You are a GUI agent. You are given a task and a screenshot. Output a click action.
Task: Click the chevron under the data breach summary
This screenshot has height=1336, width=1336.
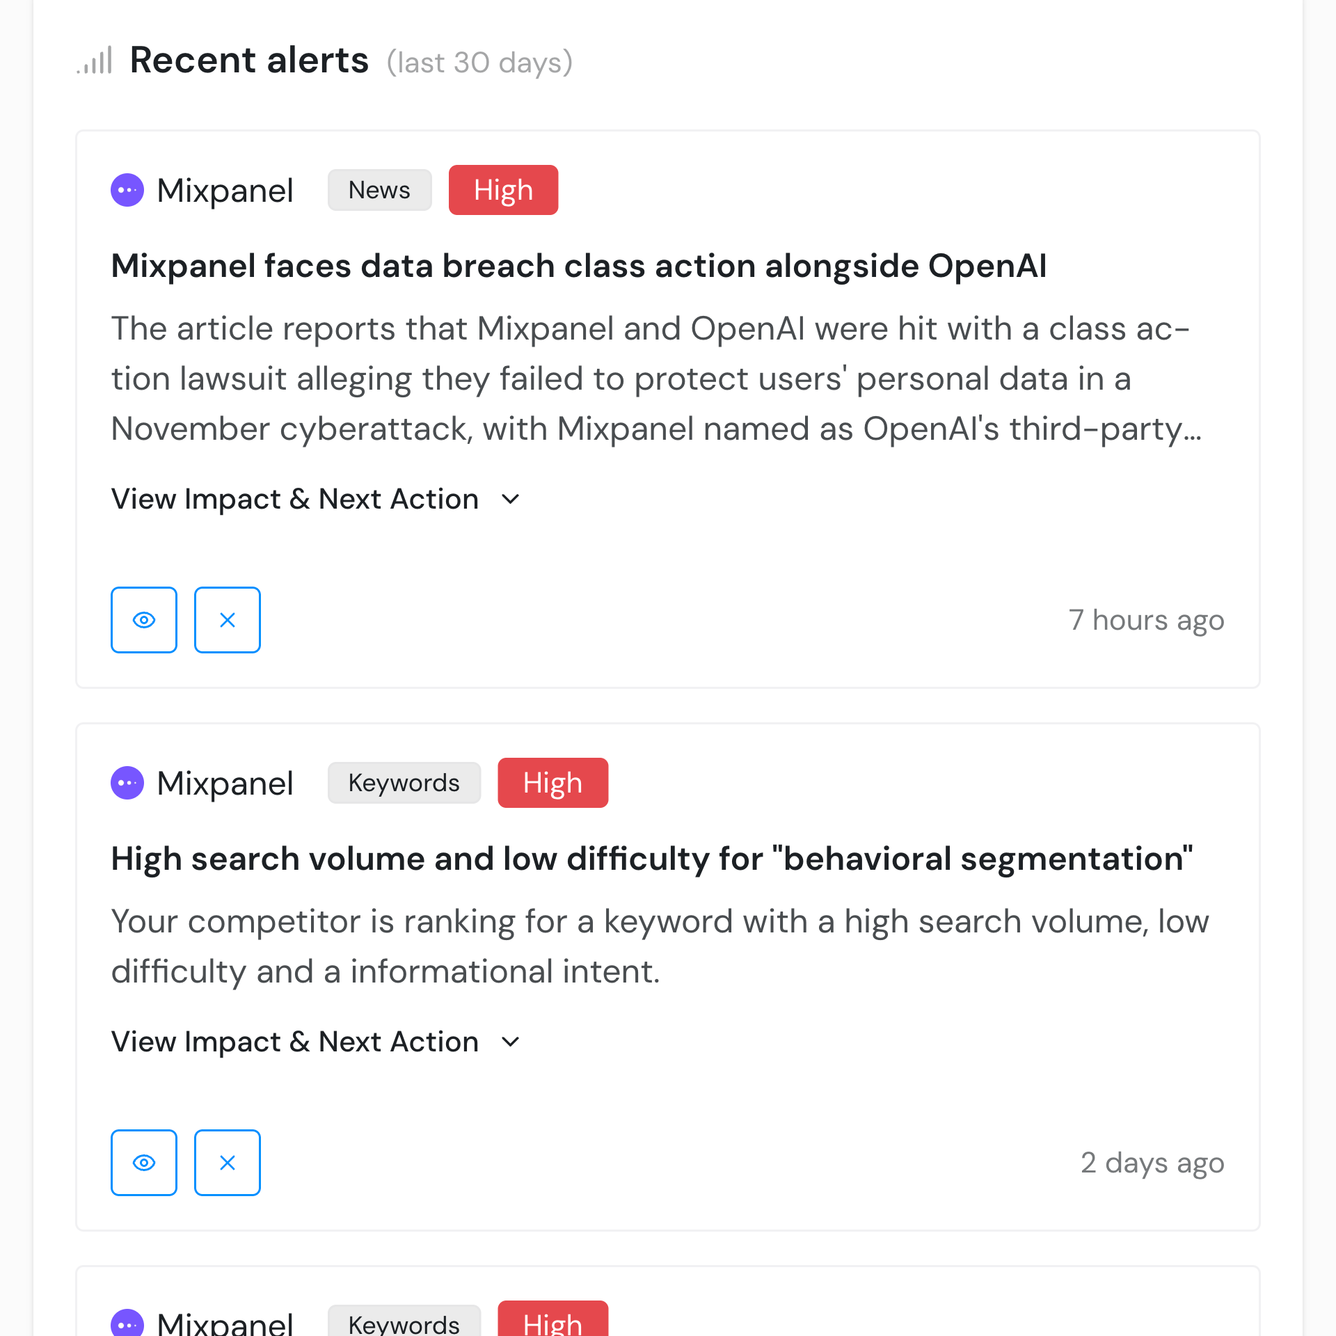(x=511, y=499)
